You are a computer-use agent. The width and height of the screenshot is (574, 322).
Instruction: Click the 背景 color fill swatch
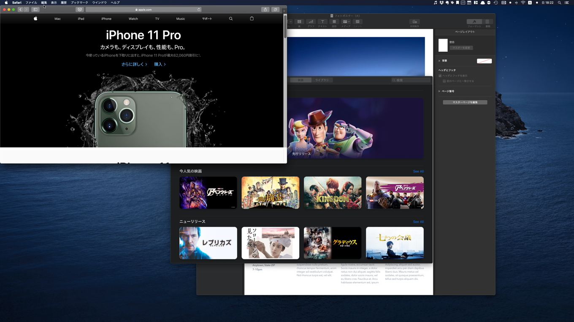484,61
